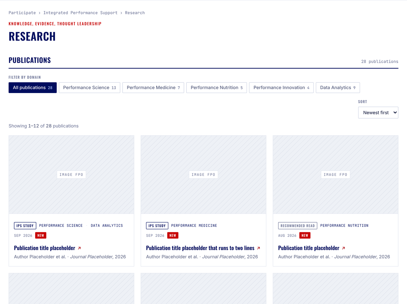Click Performance Medicine card's image thumbnail
Image resolution: width=407 pixels, height=304 pixels.
coord(203,174)
